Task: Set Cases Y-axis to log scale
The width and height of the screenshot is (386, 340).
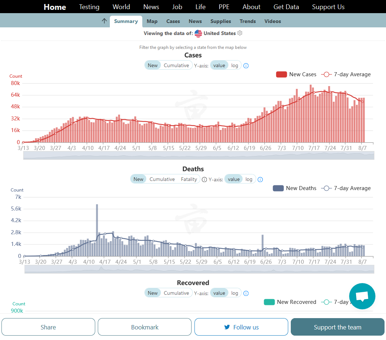Action: [x=235, y=65]
